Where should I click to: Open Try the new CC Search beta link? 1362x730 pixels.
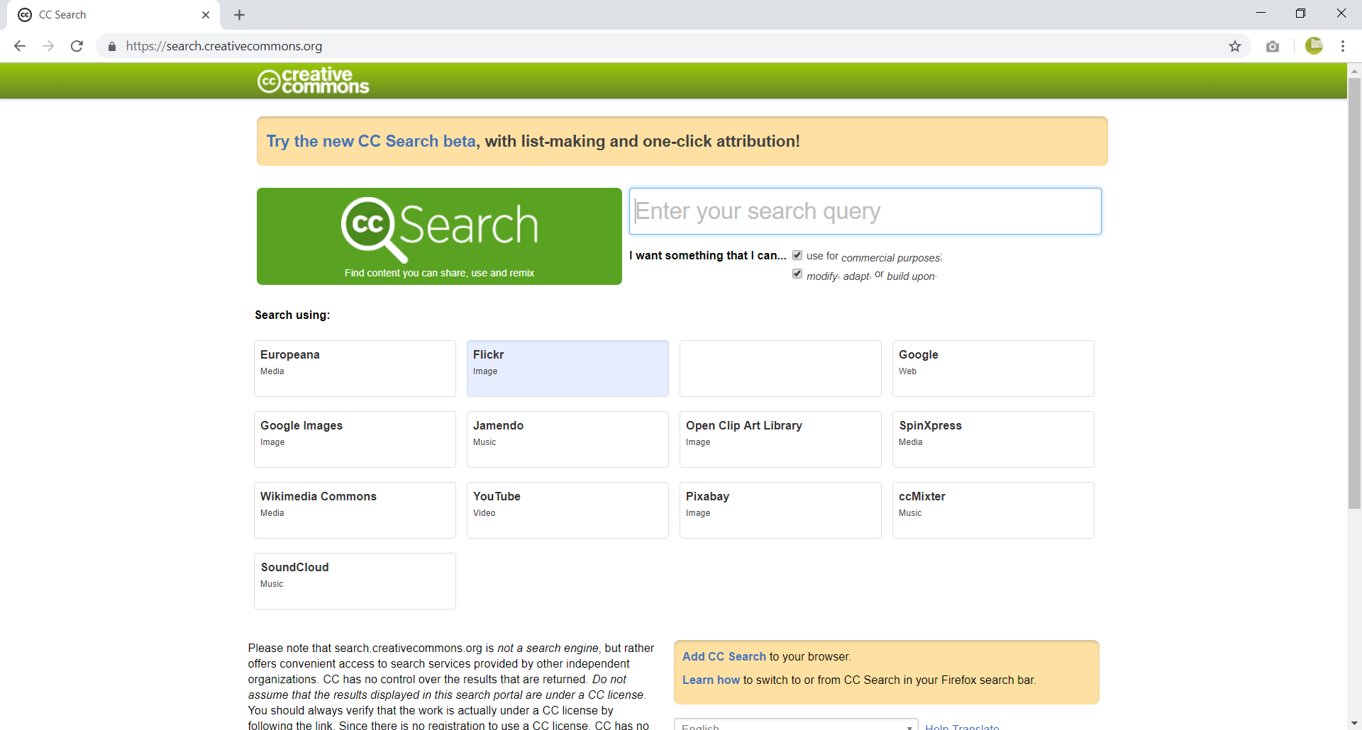click(371, 141)
